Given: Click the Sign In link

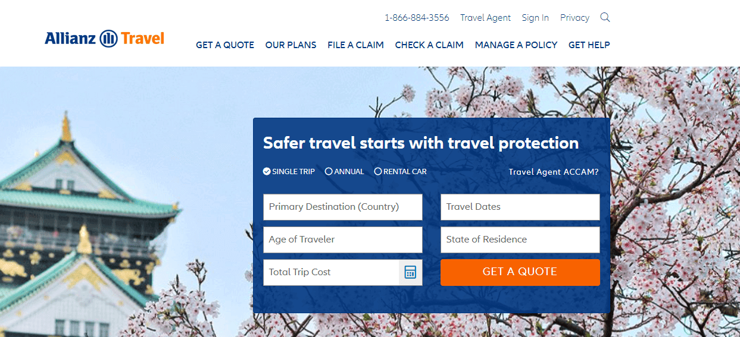Looking at the screenshot, I should point(535,18).
